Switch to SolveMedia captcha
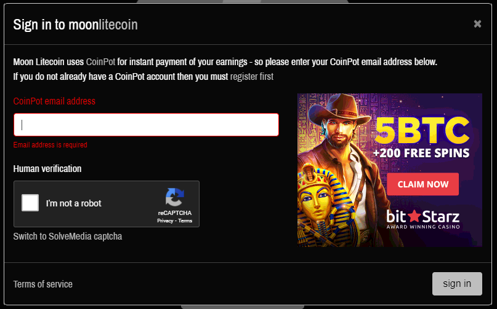 click(68, 237)
